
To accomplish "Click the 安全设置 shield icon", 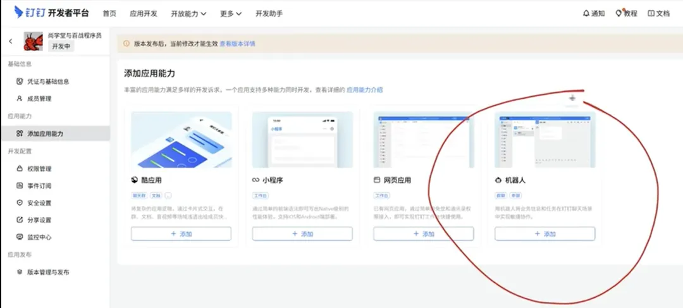I will (x=19, y=202).
